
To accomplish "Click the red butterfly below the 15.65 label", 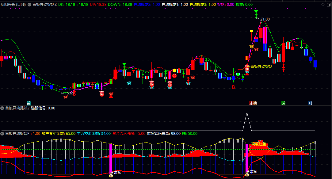I will pos(66,97).
